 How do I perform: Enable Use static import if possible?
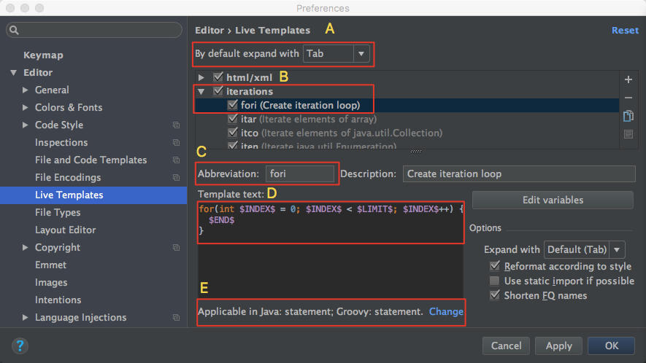click(x=495, y=281)
